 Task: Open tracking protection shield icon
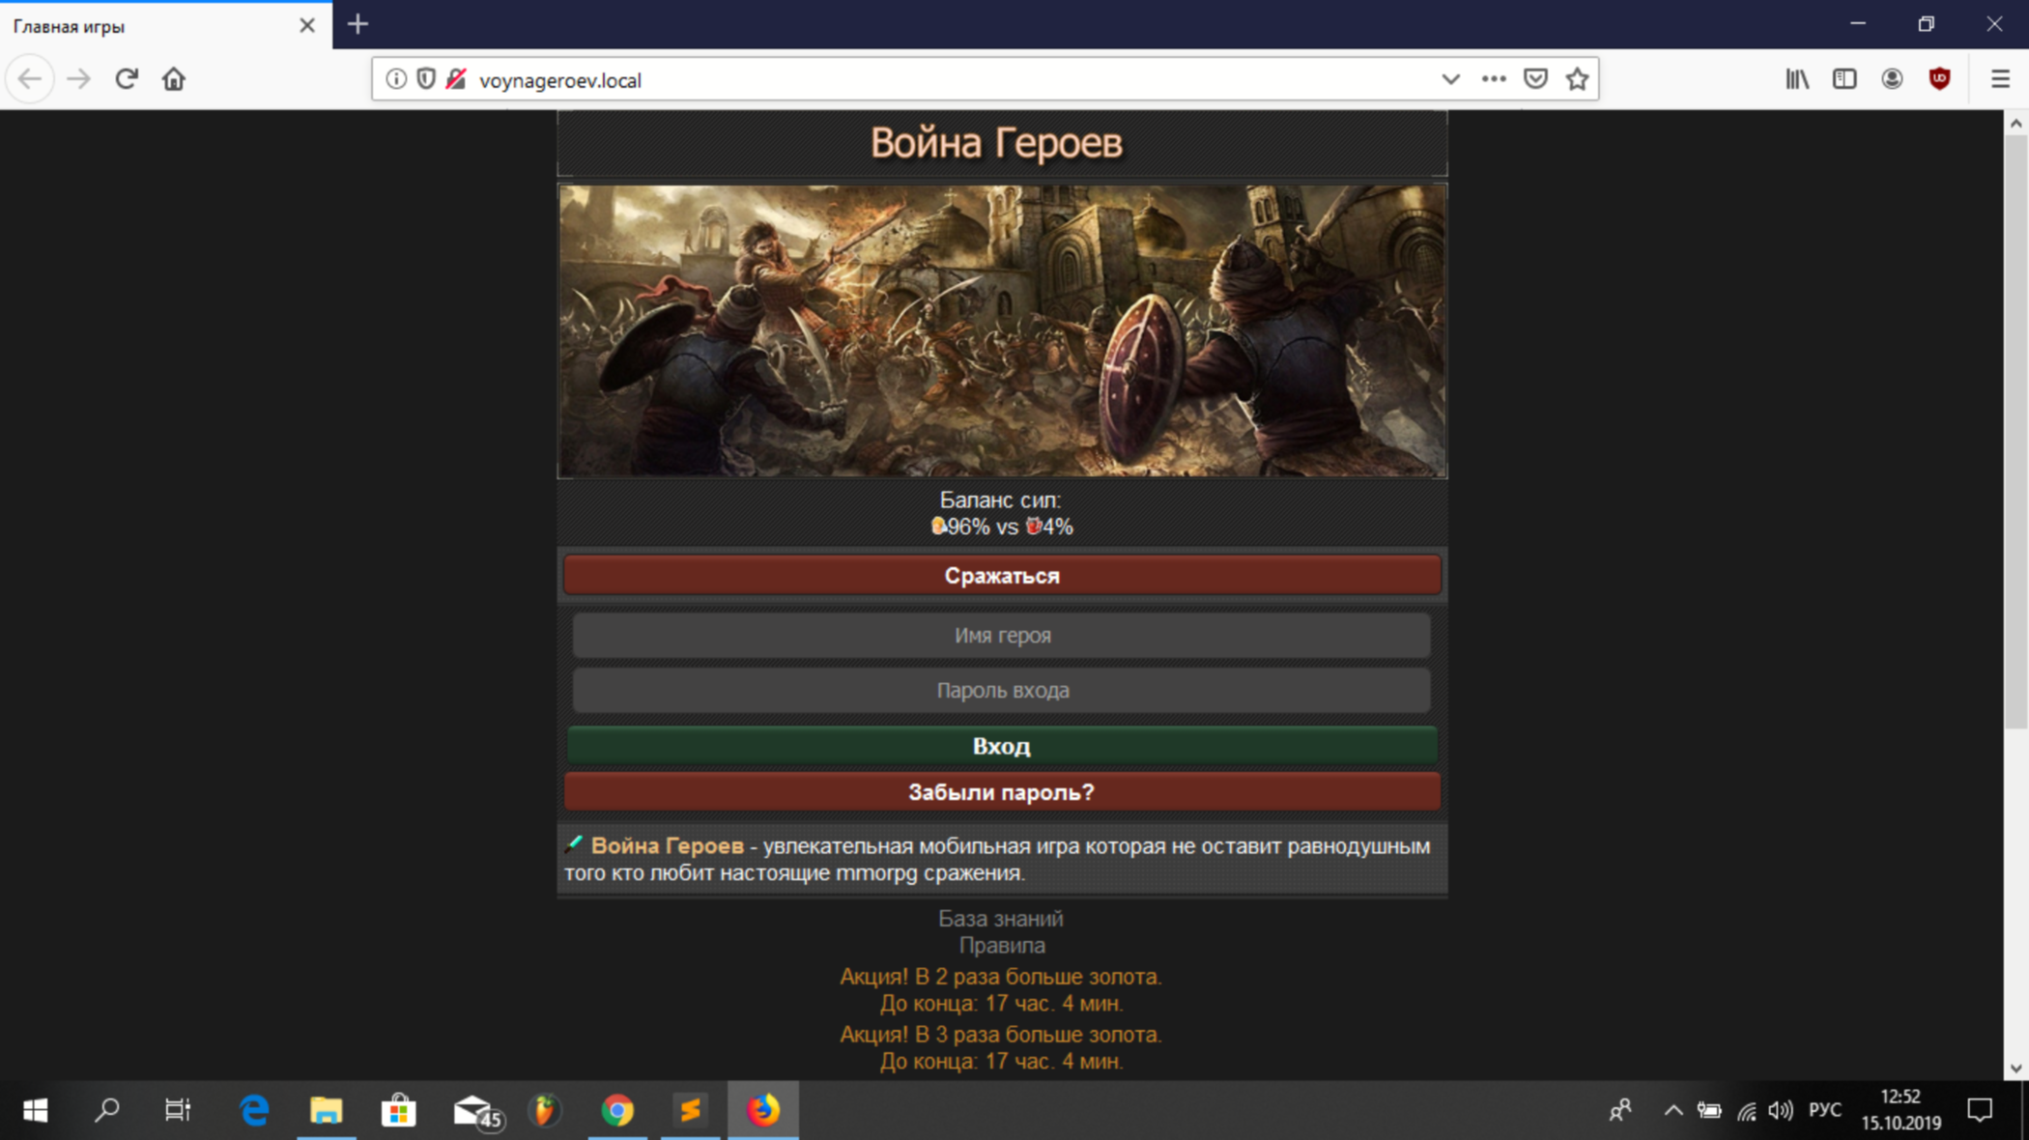pos(426,79)
